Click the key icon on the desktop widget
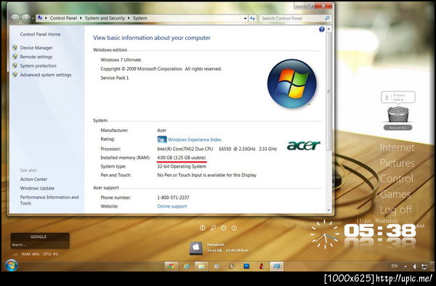Image resolution: width=436 pixels, height=286 pixels. 213,228
